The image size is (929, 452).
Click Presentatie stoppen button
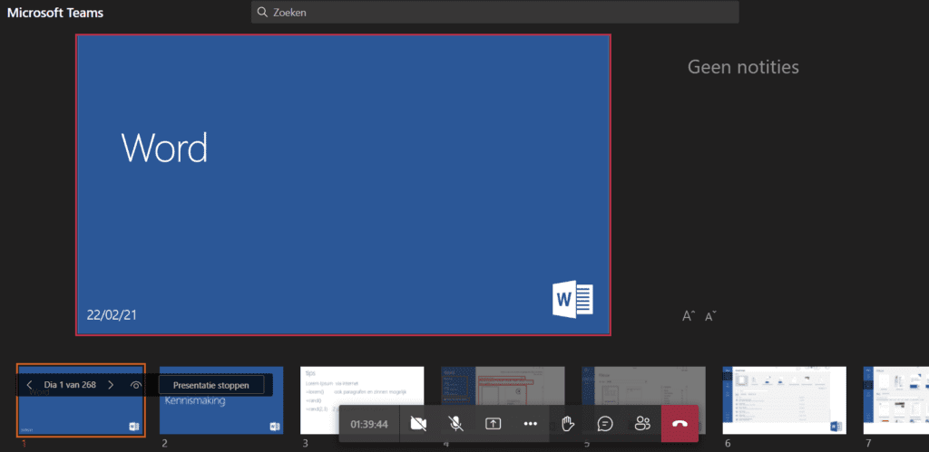pos(210,385)
